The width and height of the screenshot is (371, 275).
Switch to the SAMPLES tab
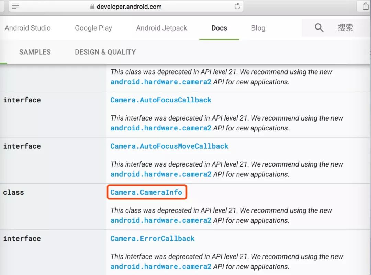35,52
